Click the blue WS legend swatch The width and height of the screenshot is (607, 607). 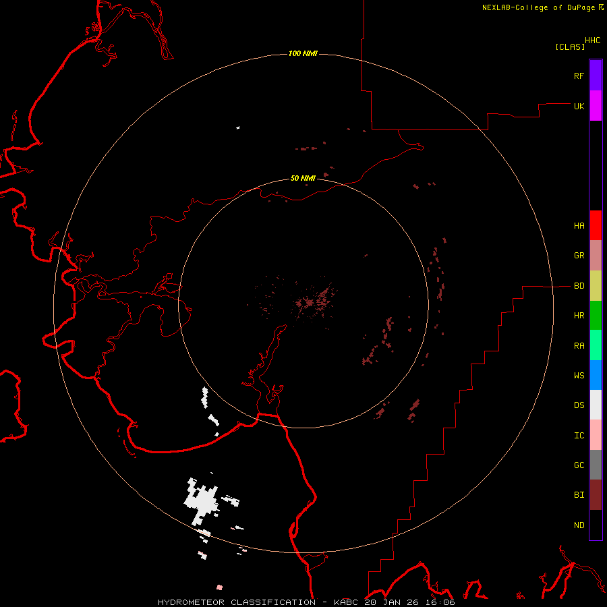point(596,375)
